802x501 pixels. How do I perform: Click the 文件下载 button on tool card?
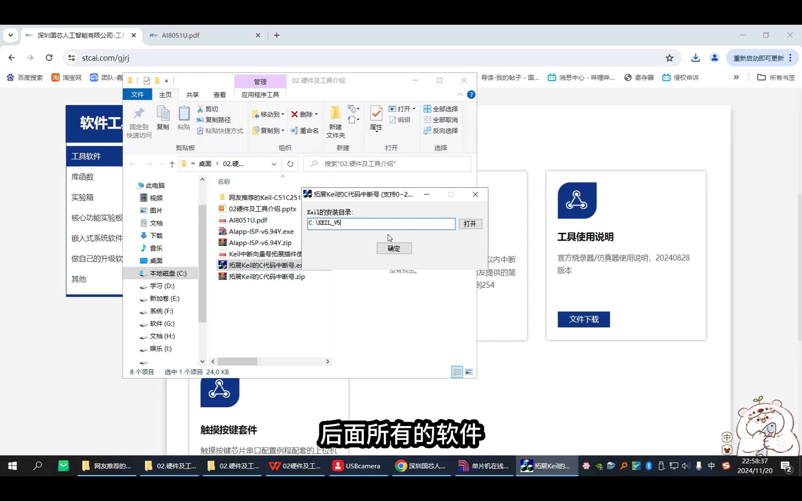(x=584, y=319)
